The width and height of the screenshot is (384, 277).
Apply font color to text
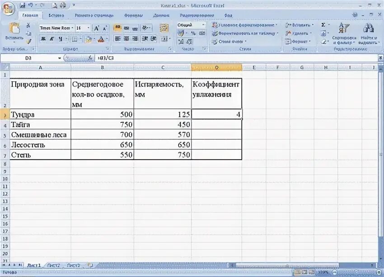pyautogui.click(x=101, y=39)
